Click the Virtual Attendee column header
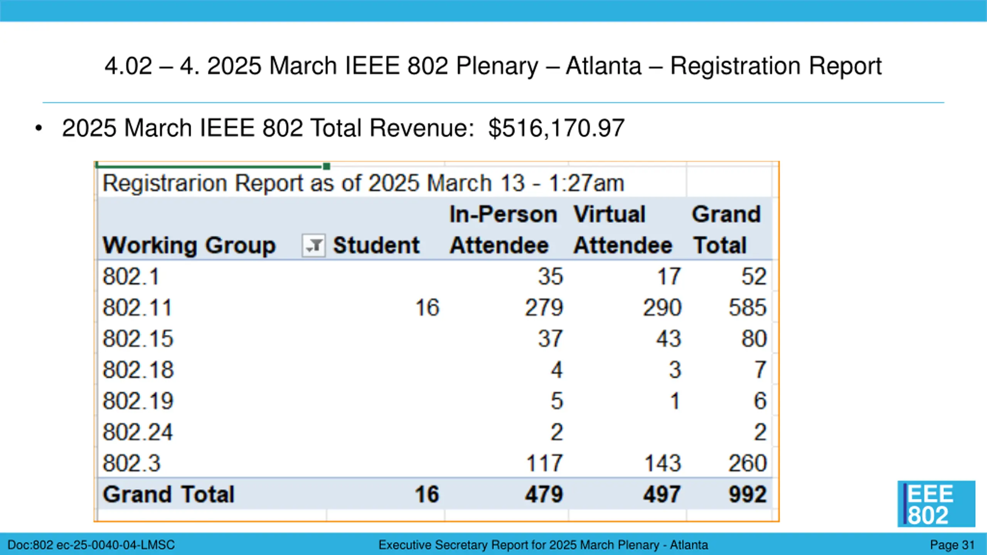The height and width of the screenshot is (555, 987). (623, 230)
